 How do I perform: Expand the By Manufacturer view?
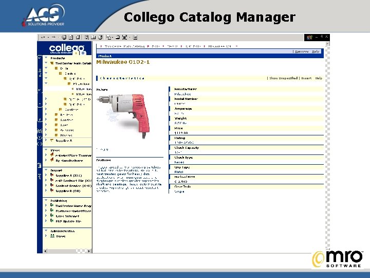46,160
